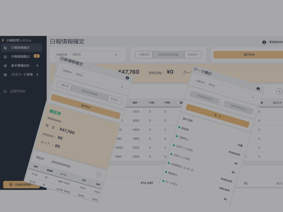The height and width of the screenshot is (212, 283).
Task: Click the lightning bolt logo icon in sidebar
Action: tap(3, 41)
